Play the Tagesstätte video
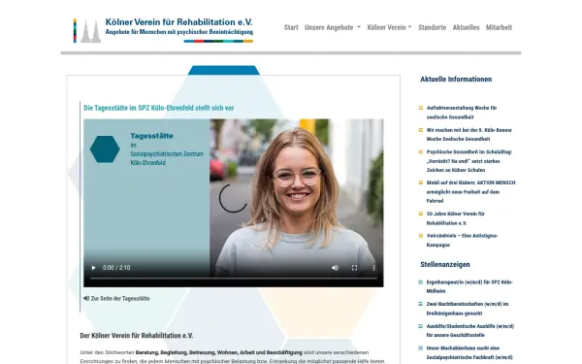Screen dimensions: 582x364 (93, 268)
